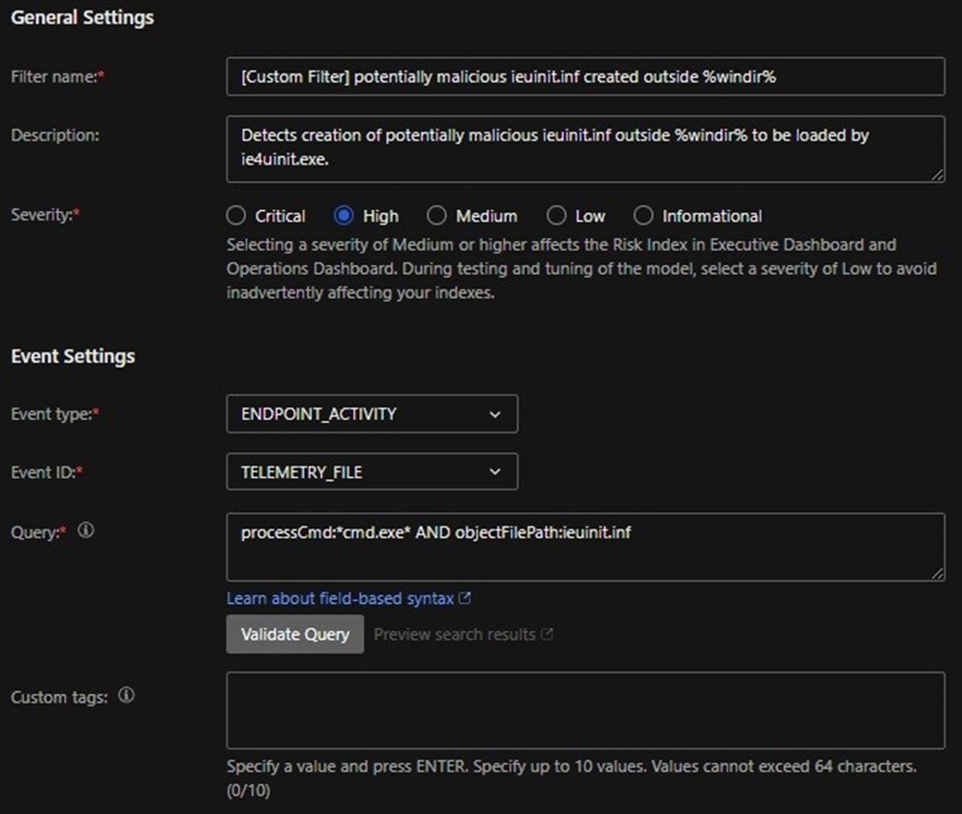Open Learn about field-based syntax link
962x814 pixels.
340,599
